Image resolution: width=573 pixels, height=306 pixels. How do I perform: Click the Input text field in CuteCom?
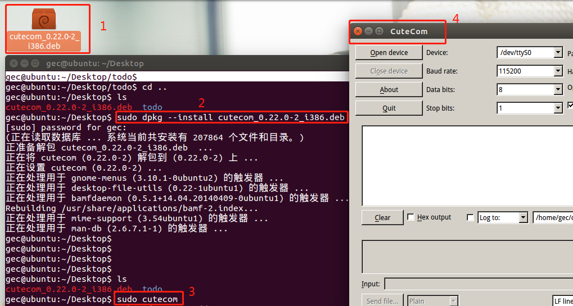[479, 284]
